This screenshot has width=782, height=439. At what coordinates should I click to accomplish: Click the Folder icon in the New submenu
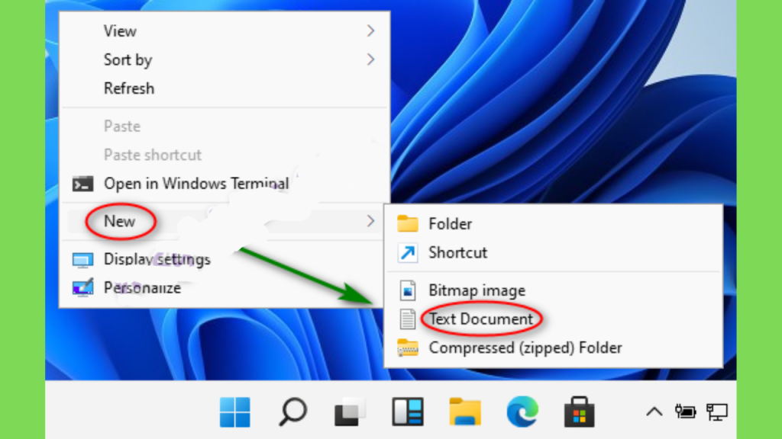click(x=408, y=224)
